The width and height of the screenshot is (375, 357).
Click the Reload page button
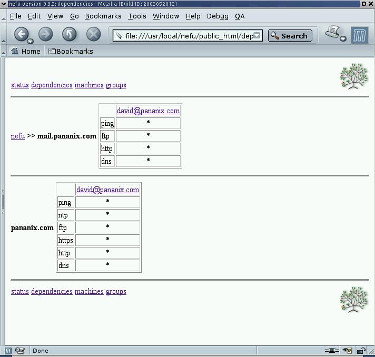pos(70,34)
